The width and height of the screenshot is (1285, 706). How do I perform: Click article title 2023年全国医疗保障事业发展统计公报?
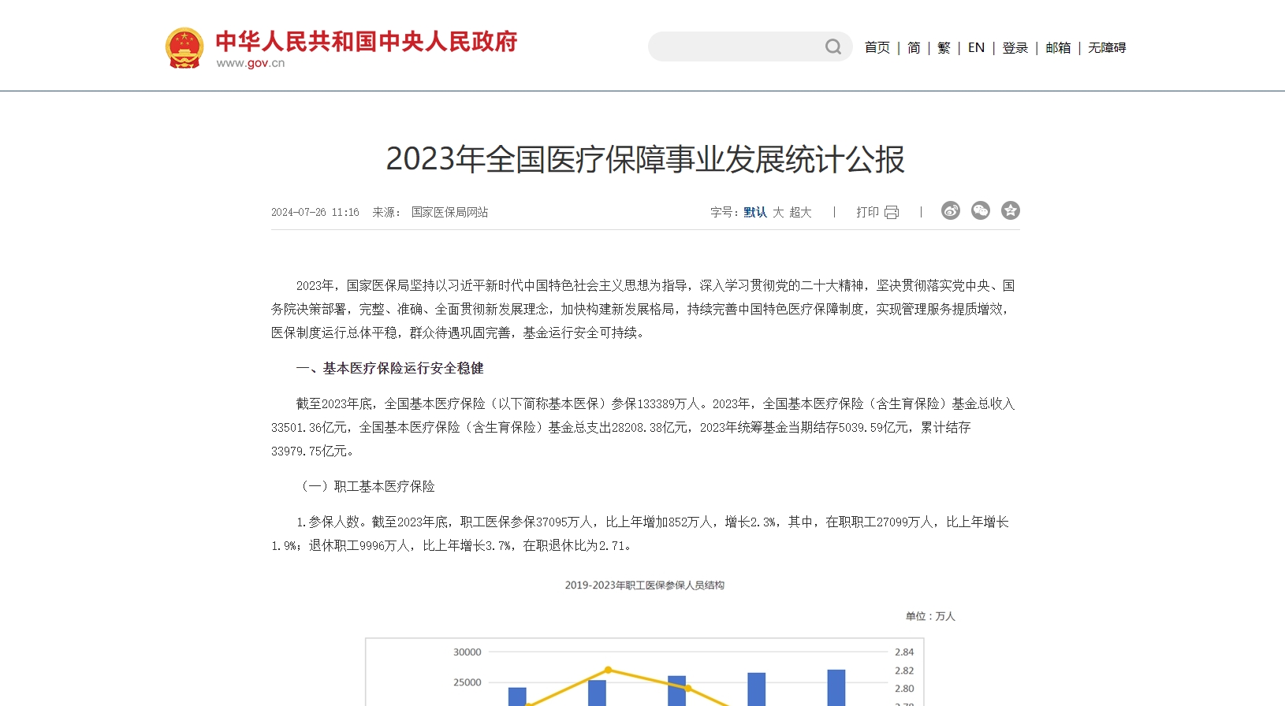pyautogui.click(x=645, y=159)
